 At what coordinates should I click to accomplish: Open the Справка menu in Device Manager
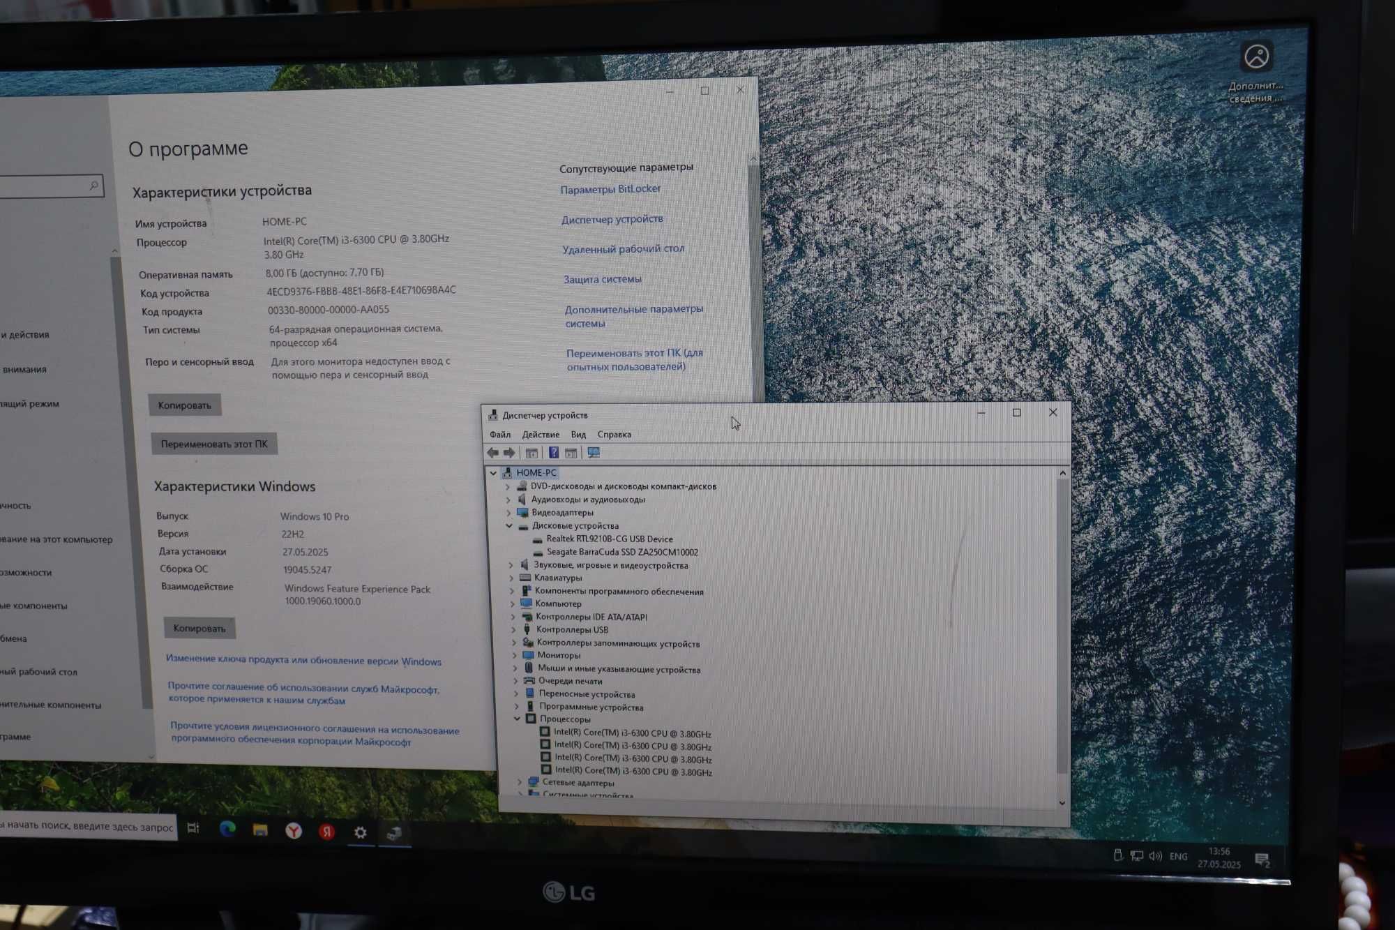[x=614, y=434]
